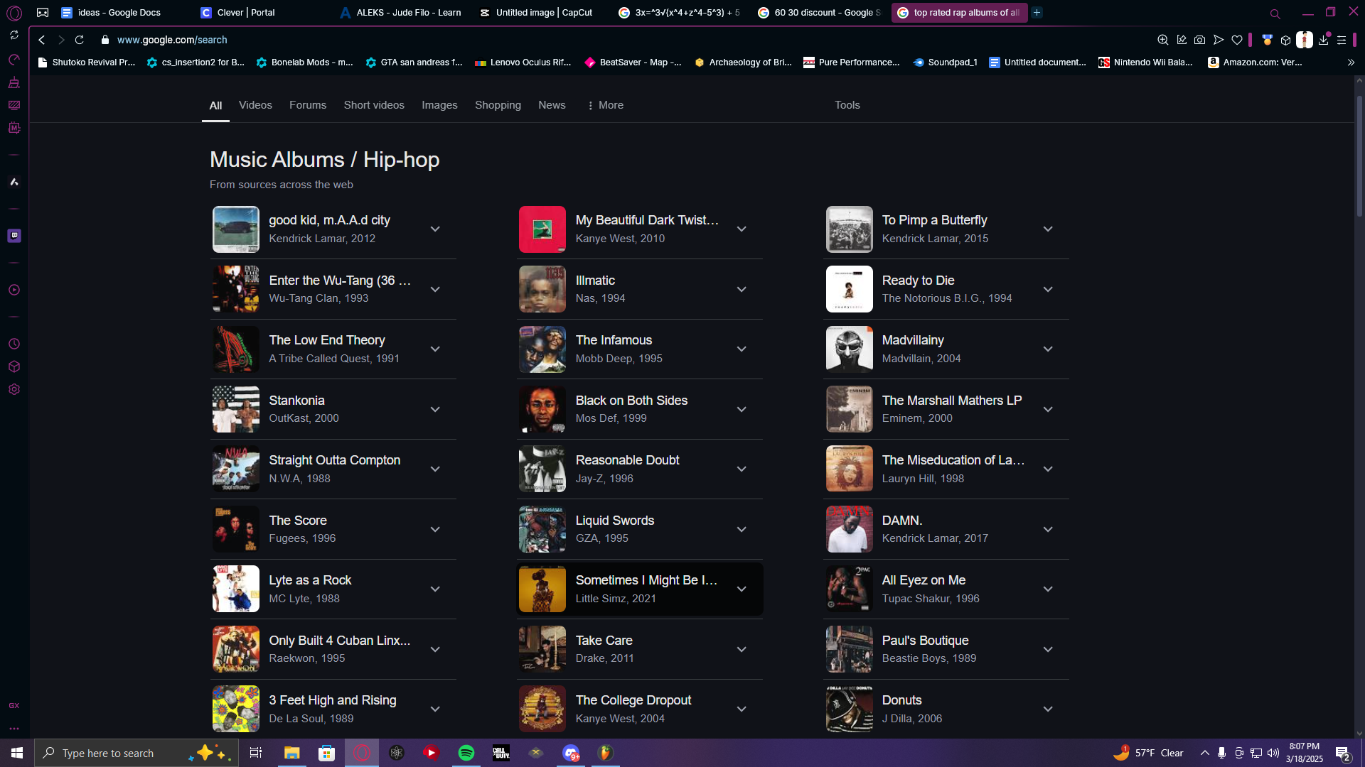Image resolution: width=1365 pixels, height=767 pixels.
Task: Switch to the Shopping search tab
Action: coord(498,105)
